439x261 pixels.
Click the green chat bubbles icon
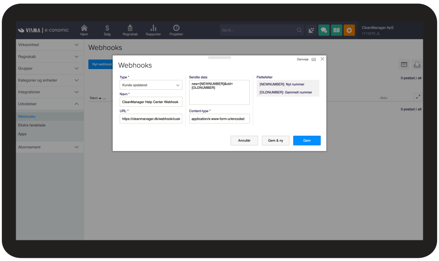click(324, 30)
